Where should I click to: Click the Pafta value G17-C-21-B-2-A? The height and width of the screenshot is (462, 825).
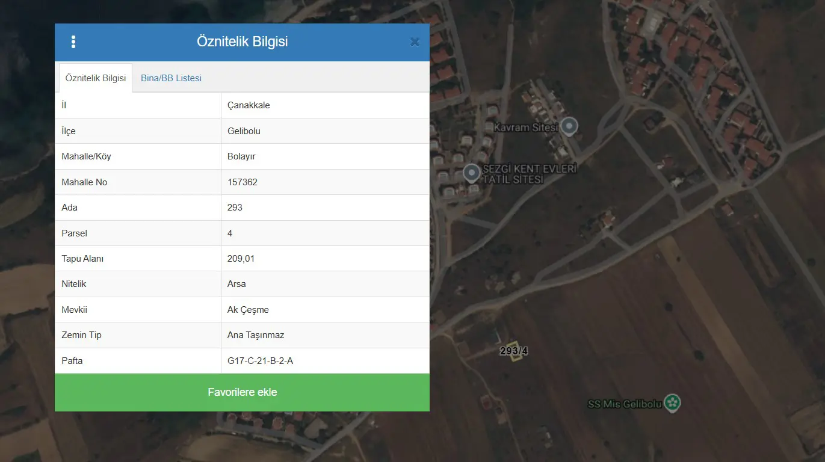coord(260,361)
